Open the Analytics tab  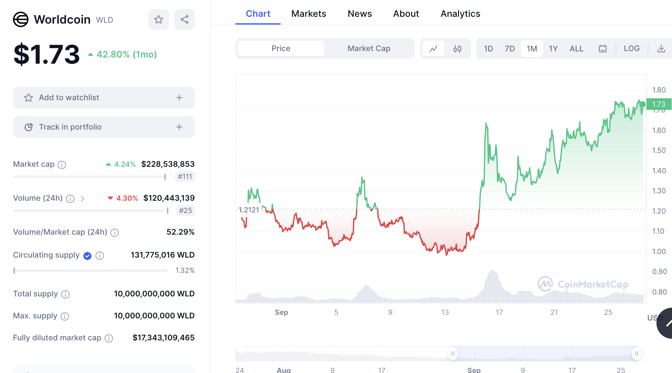460,14
